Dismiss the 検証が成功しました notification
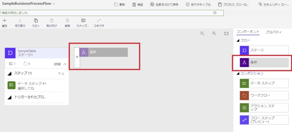292x132 pixels. pyautogui.click(x=215, y=13)
